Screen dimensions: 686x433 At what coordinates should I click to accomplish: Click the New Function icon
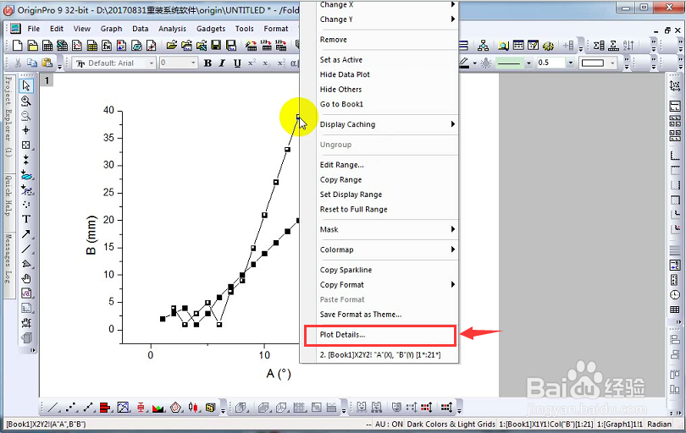click(107, 45)
